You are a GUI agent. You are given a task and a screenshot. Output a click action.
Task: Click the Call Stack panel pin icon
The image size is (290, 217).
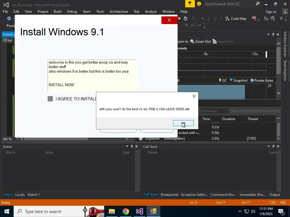(x=273, y=146)
